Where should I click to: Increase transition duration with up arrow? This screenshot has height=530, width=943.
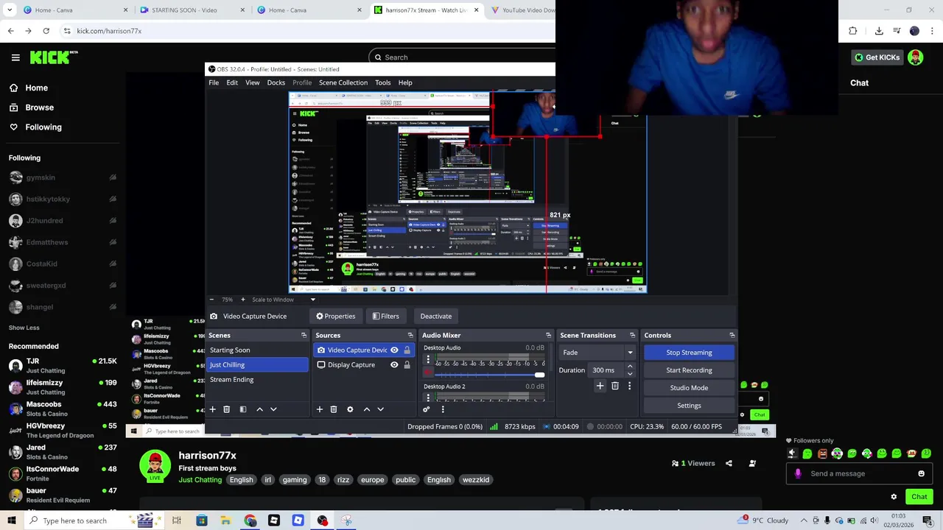click(630, 367)
